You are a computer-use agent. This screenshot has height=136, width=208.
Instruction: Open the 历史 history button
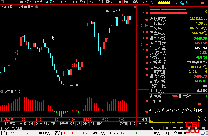(x=92, y=2)
